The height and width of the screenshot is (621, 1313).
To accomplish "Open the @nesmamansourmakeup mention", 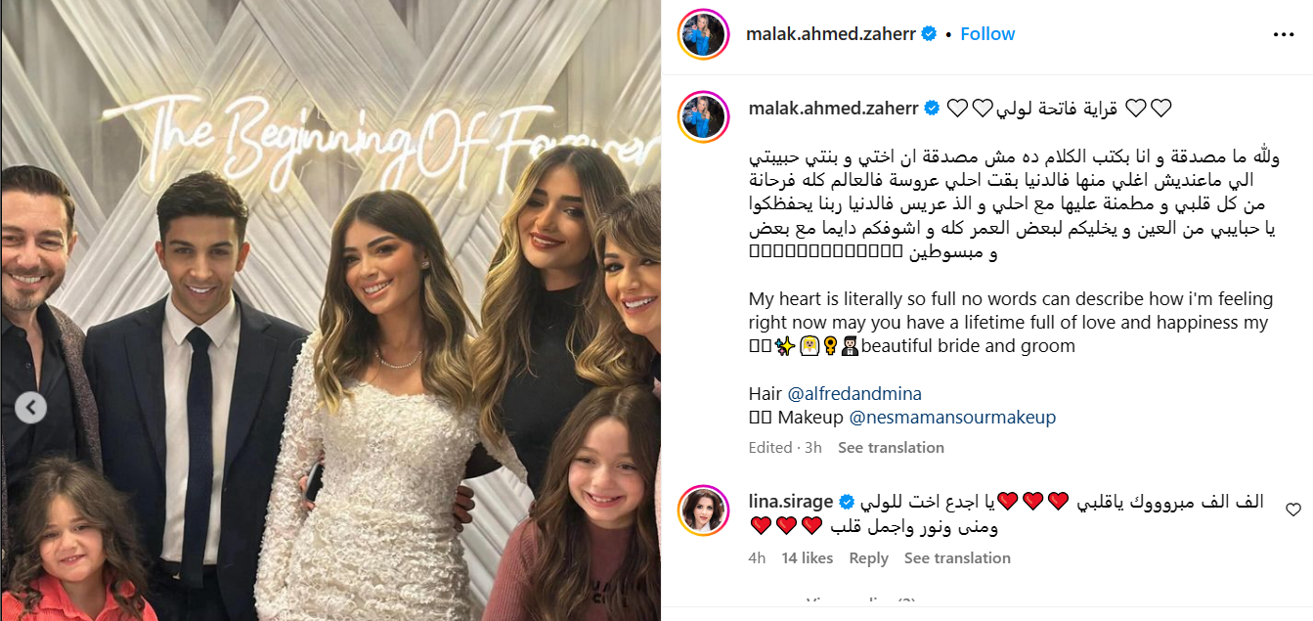I will pos(952,417).
